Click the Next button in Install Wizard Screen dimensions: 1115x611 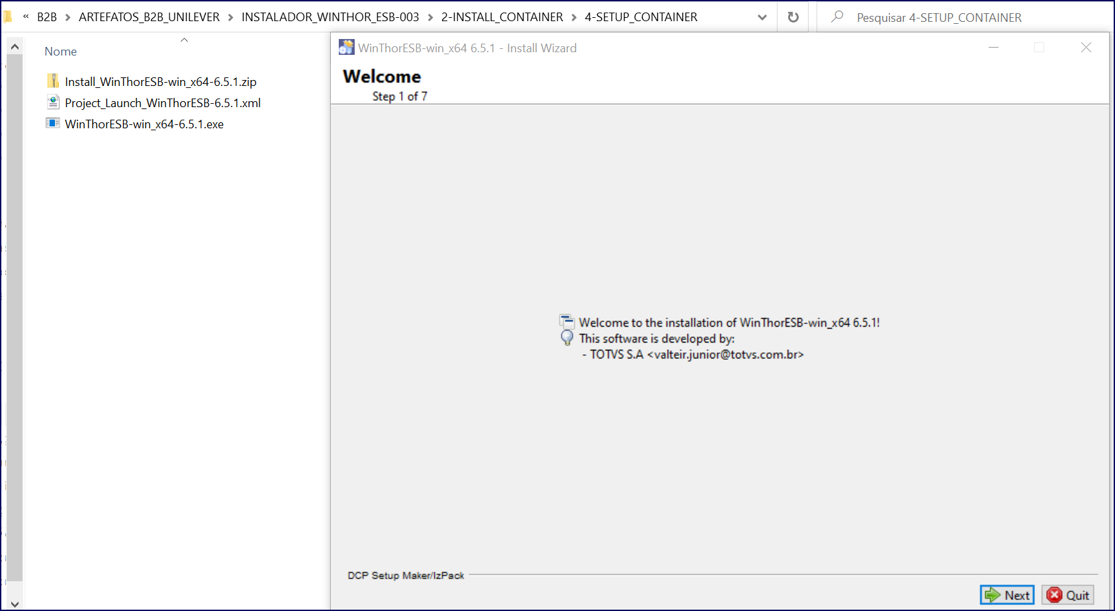1007,595
